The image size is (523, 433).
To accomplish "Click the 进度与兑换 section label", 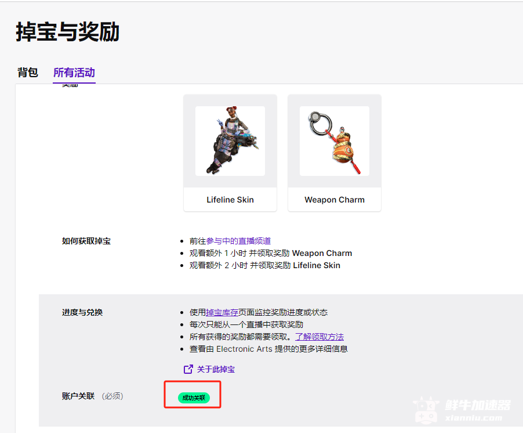I will click(x=82, y=312).
